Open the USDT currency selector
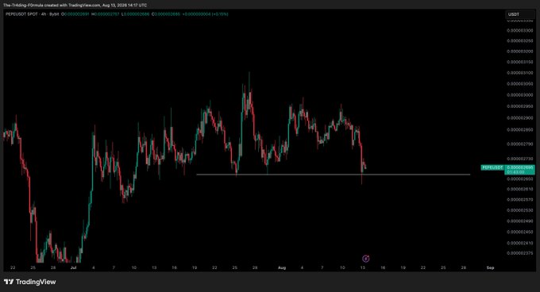Viewport: 540px width, 292px height. pos(520,14)
